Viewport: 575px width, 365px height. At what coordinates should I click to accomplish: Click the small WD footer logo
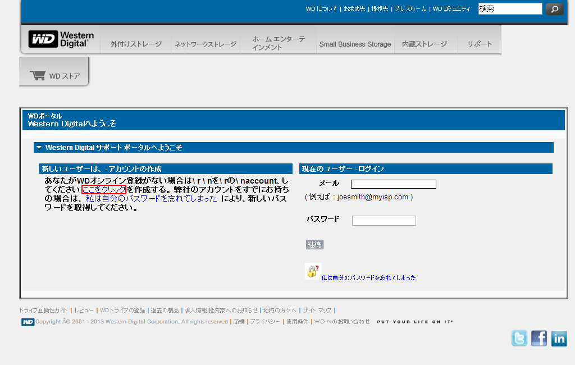[x=28, y=322]
